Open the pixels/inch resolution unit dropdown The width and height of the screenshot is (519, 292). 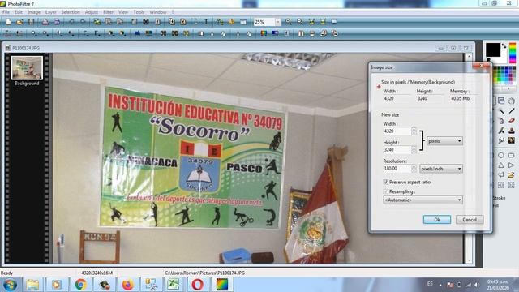[x=441, y=169]
